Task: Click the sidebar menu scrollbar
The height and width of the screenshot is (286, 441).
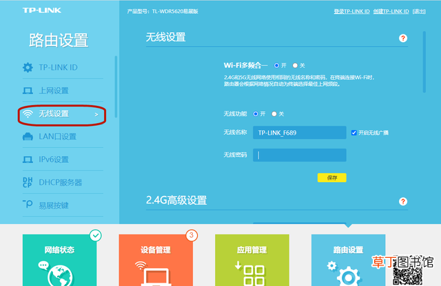Action: click(x=116, y=87)
